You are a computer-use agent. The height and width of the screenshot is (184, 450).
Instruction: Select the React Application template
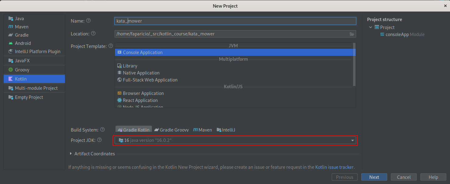(x=234, y=100)
